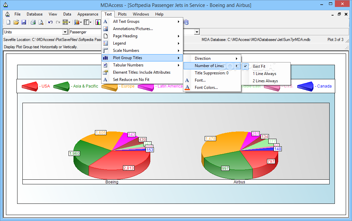Viewport: 352px width, 221px height.
Task: Open the scale layout icon dropdown arrow
Action: point(90,22)
